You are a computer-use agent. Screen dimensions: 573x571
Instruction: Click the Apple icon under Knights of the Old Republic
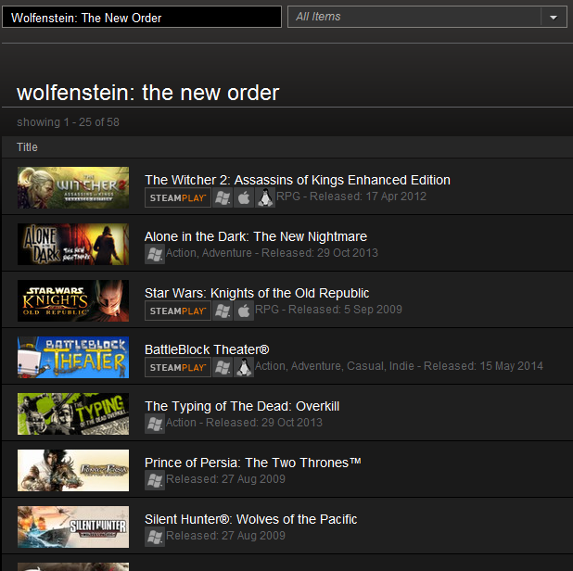coord(244,311)
